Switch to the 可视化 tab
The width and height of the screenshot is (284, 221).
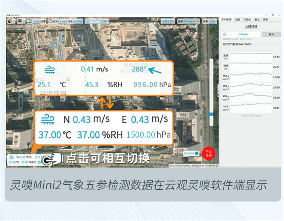point(247,20)
